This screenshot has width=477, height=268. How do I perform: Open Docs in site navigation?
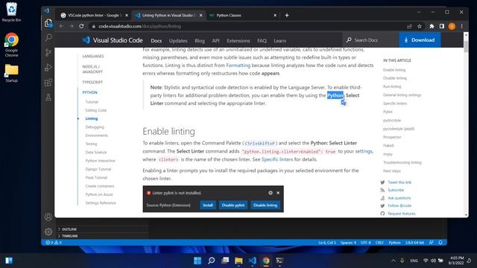pos(156,41)
